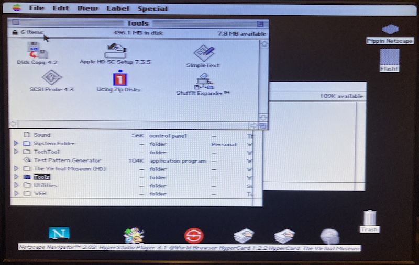
Task: Open the Edit menu
Action: tap(61, 8)
